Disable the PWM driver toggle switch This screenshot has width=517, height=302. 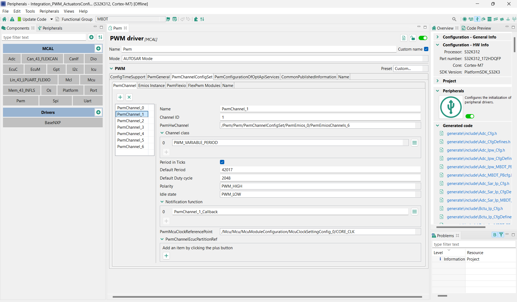coord(423,38)
